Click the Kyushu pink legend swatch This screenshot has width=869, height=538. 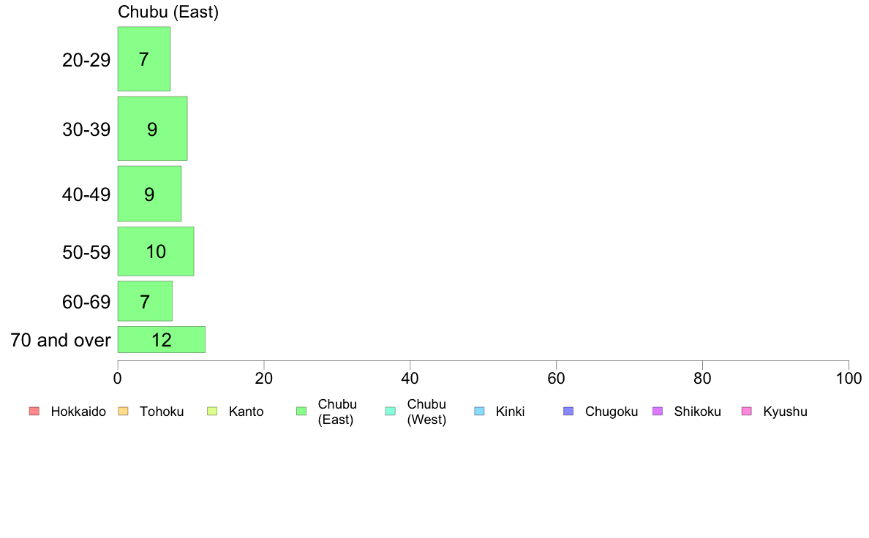(x=747, y=412)
